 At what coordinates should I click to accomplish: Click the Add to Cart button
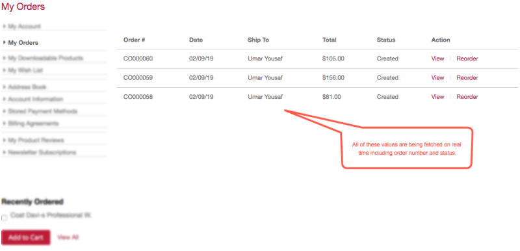pos(26,237)
